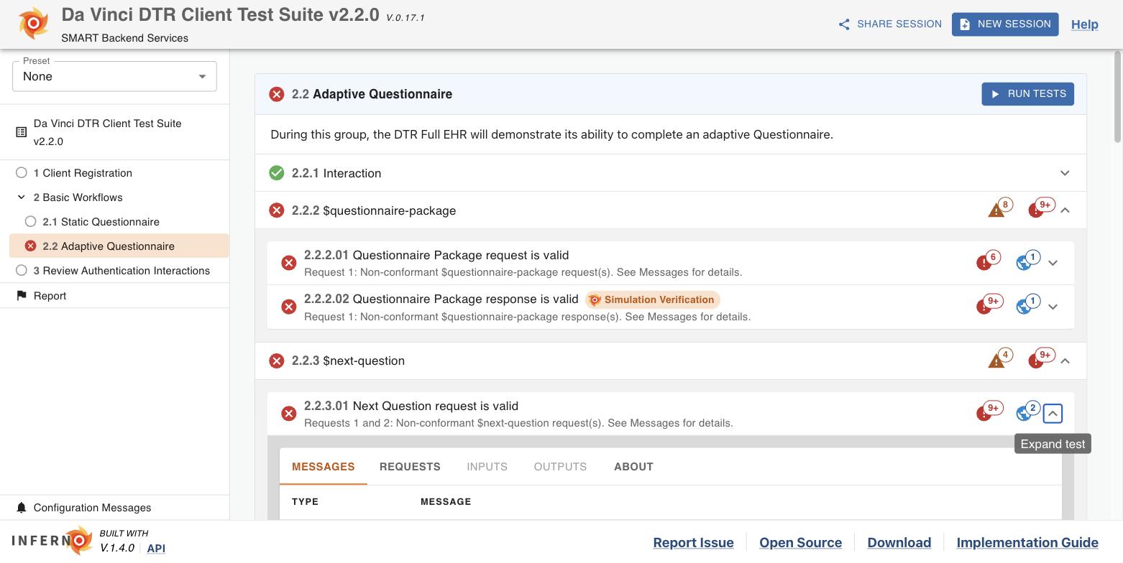
Task: Click the error badge showing 6 on test 2.2.2.01
Action: coord(989,260)
